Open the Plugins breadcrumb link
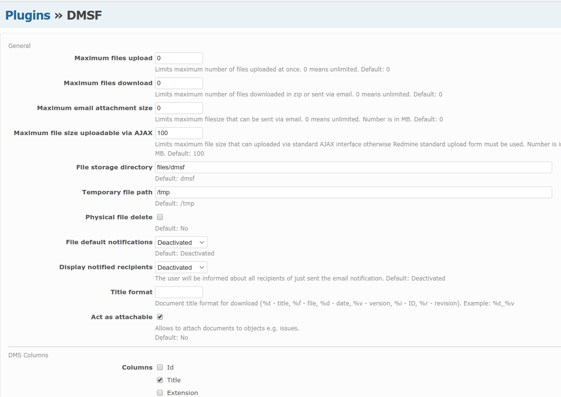The width and height of the screenshot is (561, 397). click(x=28, y=15)
